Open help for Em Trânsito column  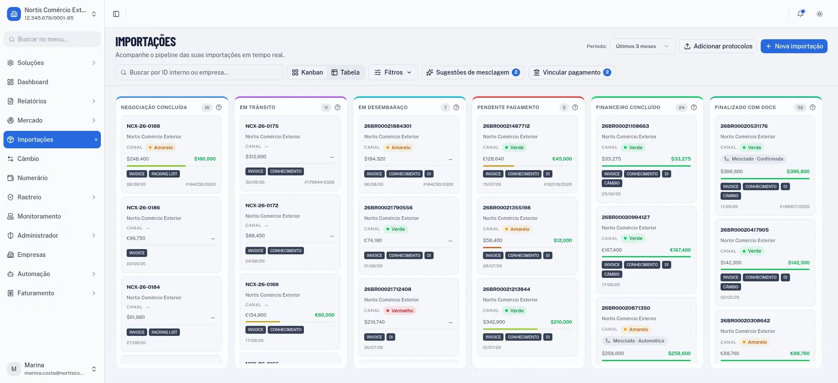tap(338, 107)
